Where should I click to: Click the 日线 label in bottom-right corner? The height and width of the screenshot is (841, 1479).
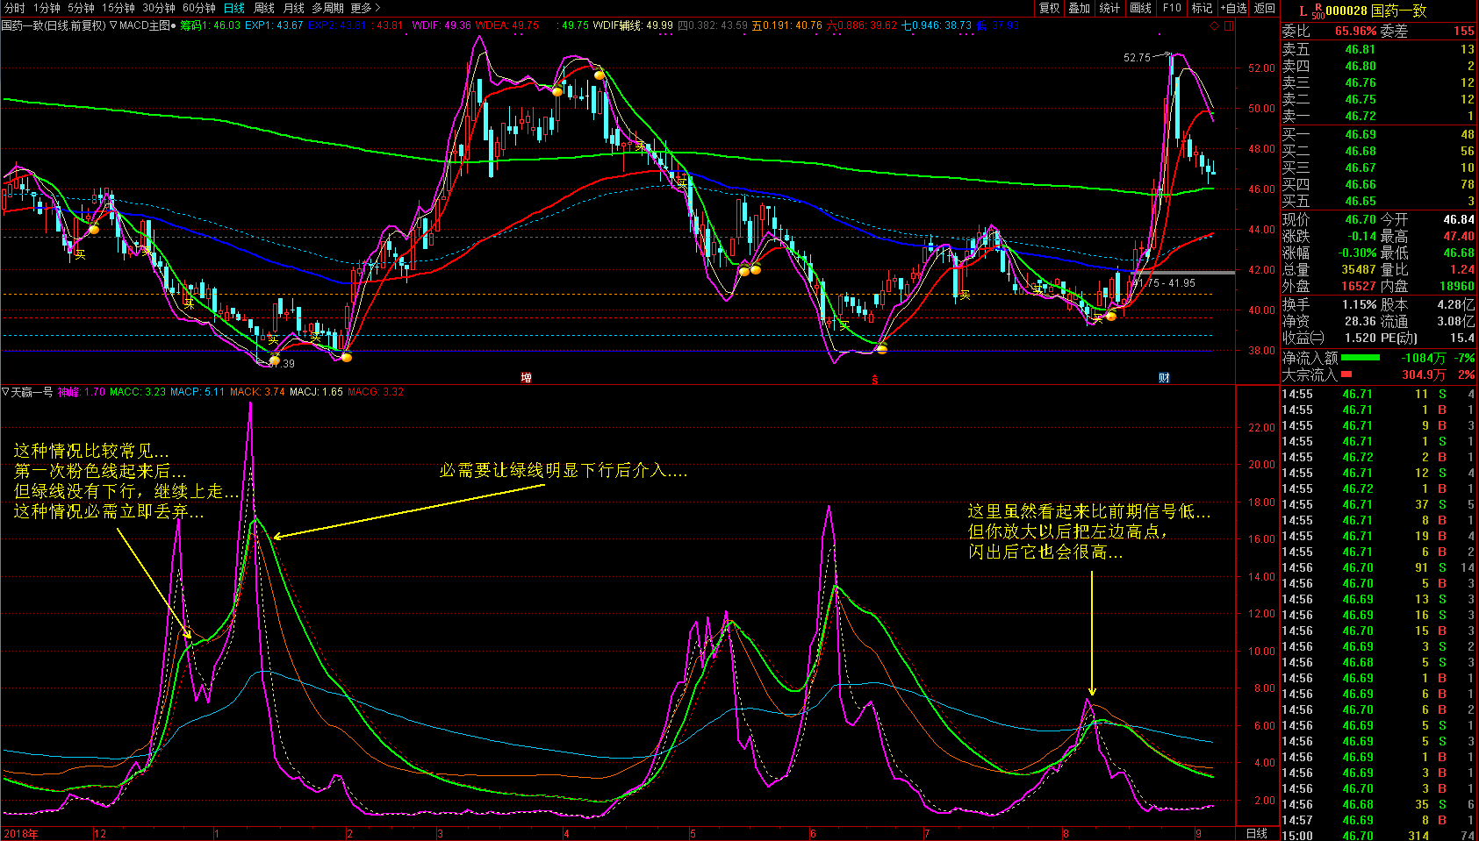[x=1257, y=833]
